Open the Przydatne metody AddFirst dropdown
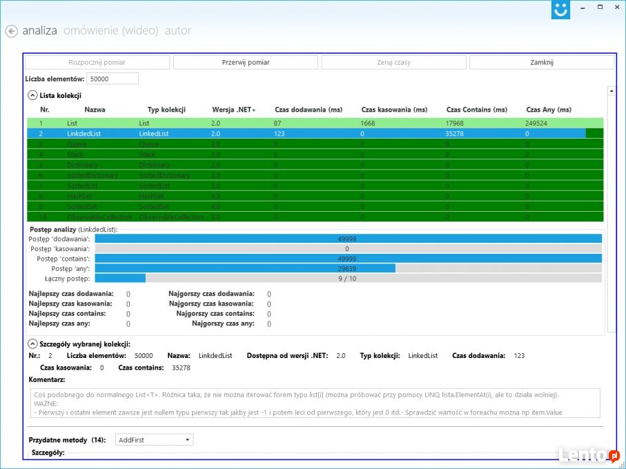This screenshot has height=469, width=626. coord(154,440)
